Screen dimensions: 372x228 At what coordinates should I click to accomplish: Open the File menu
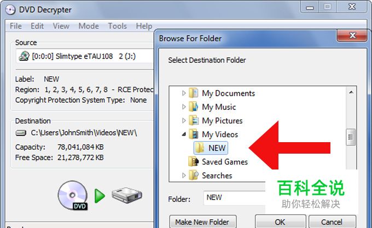[16, 26]
